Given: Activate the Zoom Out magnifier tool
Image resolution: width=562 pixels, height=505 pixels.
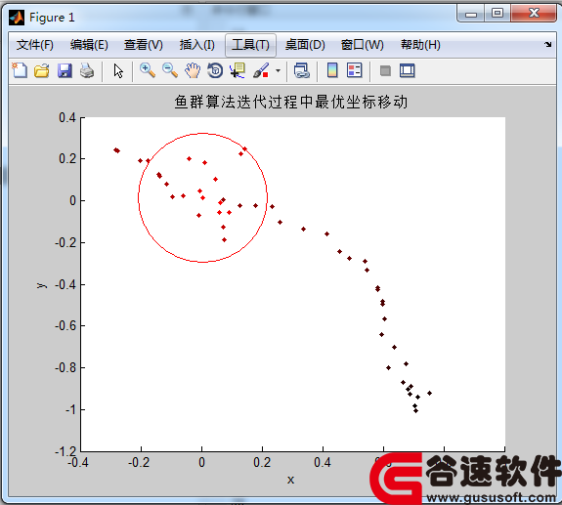Looking at the screenshot, I should click(170, 70).
